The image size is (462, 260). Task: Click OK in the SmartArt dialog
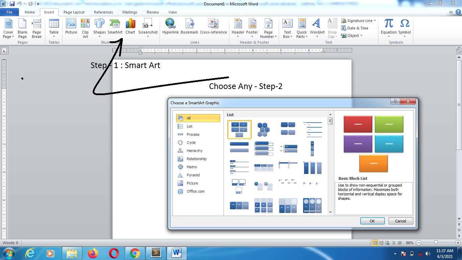372,221
